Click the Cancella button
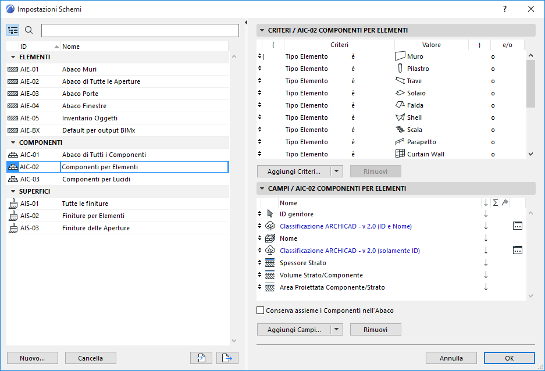 90,358
